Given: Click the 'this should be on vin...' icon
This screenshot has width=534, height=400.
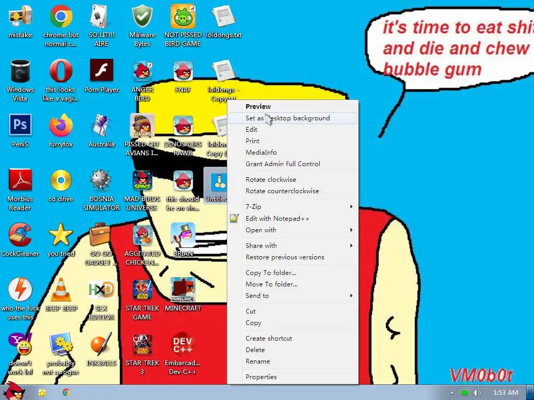Looking at the screenshot, I should [x=183, y=190].
